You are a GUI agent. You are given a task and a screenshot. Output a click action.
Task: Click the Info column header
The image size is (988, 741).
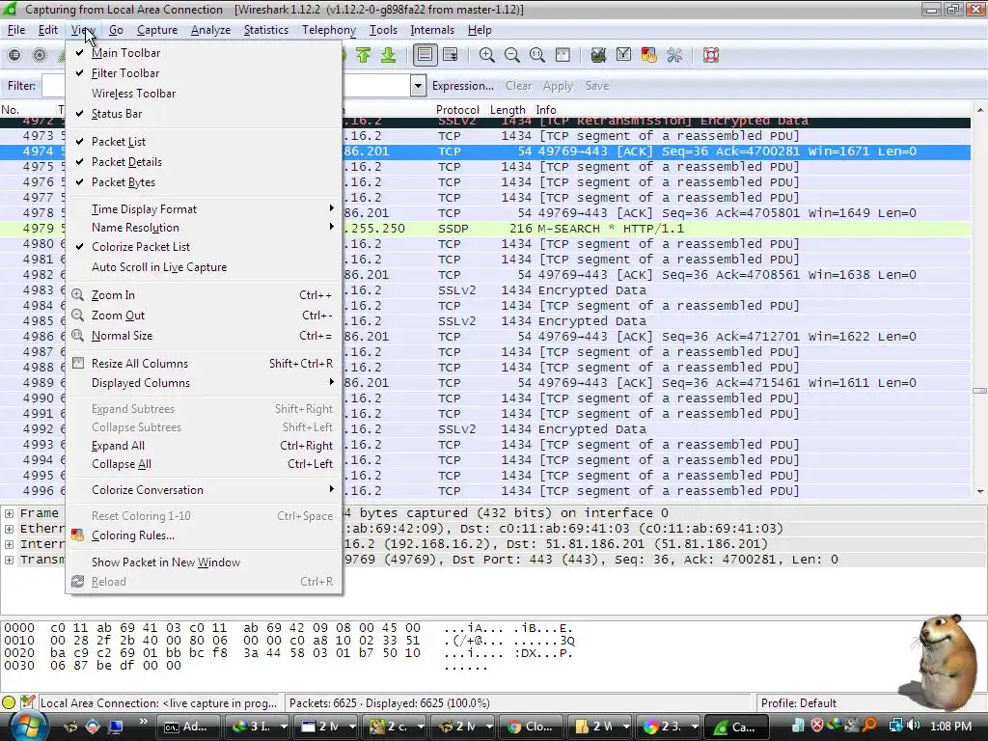546,110
